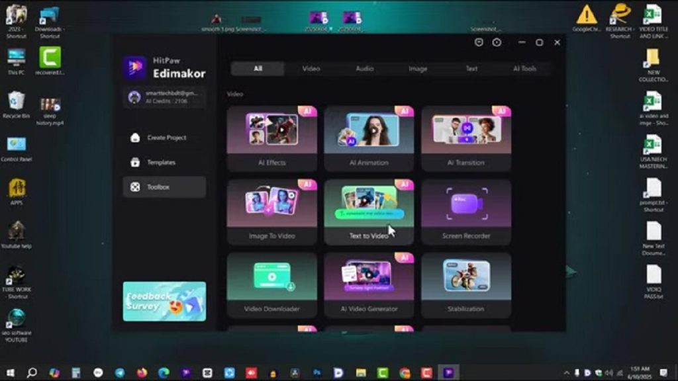Launch the AI Video Generator tool

click(369, 285)
